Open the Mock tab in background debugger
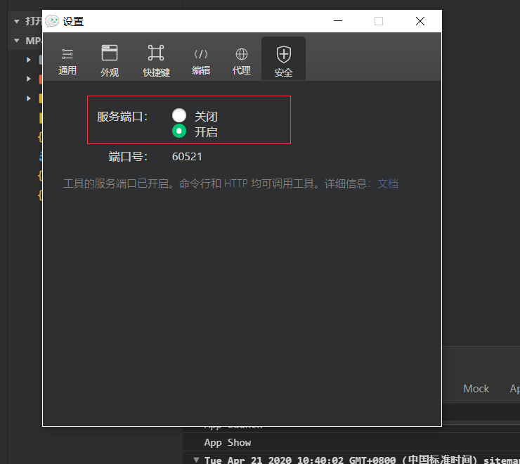This screenshot has height=464, width=520. [x=476, y=389]
